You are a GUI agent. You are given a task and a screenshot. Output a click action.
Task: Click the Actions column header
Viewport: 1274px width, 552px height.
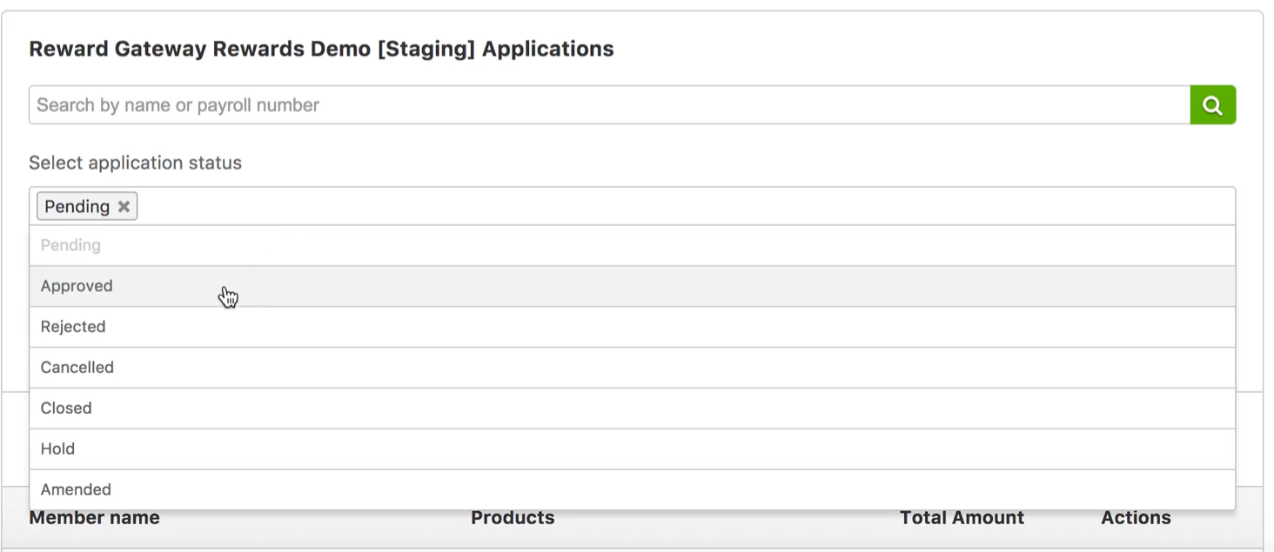tap(1135, 517)
